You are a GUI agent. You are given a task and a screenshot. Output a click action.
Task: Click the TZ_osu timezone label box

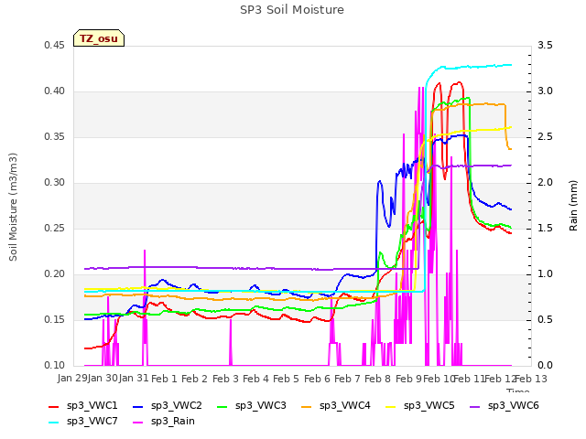(99, 38)
